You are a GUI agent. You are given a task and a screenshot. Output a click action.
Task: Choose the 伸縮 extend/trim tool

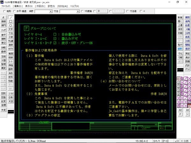[11, 65]
